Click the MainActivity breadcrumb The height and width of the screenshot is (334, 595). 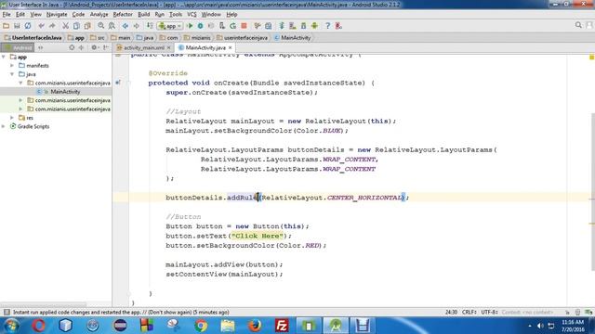click(293, 38)
